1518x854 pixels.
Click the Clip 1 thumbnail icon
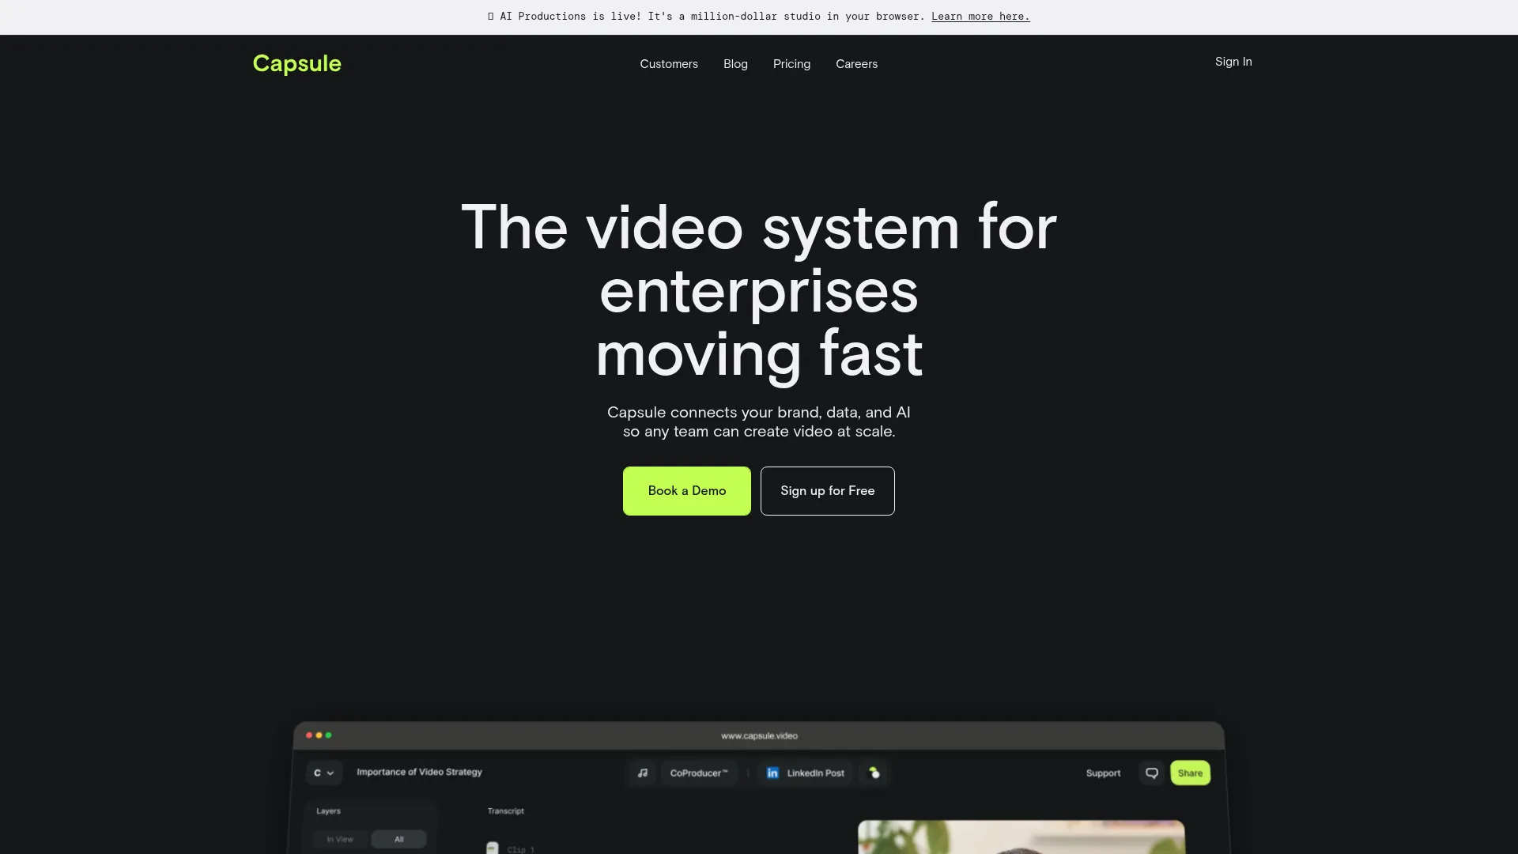point(493,848)
